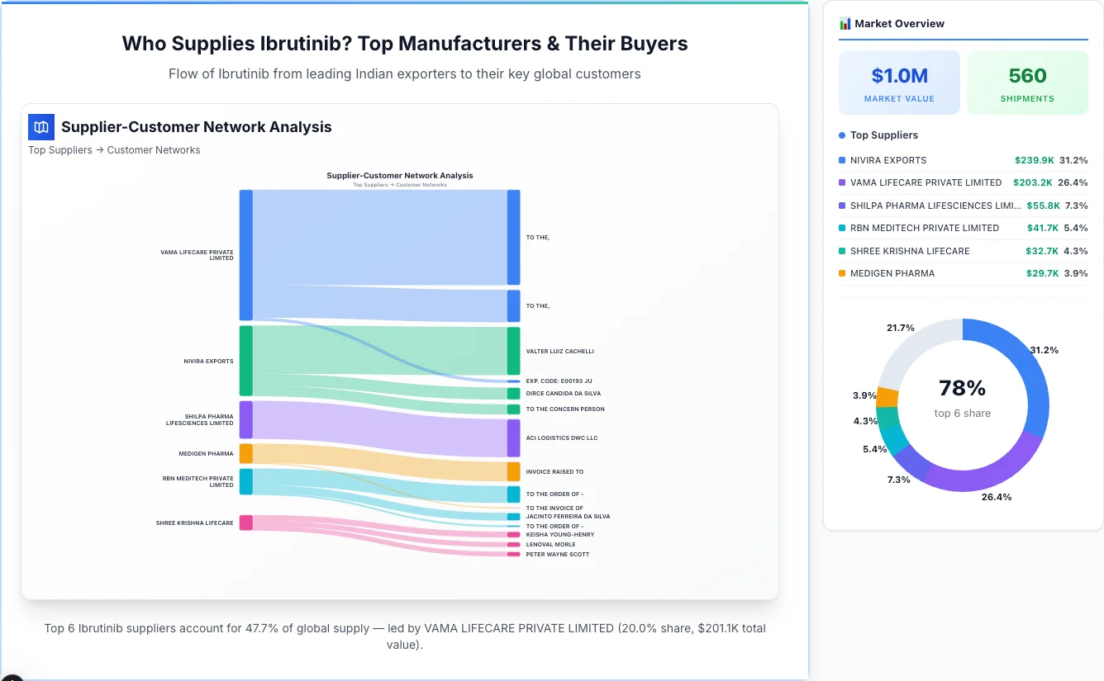The height and width of the screenshot is (681, 1104).
Task: Click the purple marker beside VAMA LIFECARE PRIVATE LIMITED
Action: point(841,182)
